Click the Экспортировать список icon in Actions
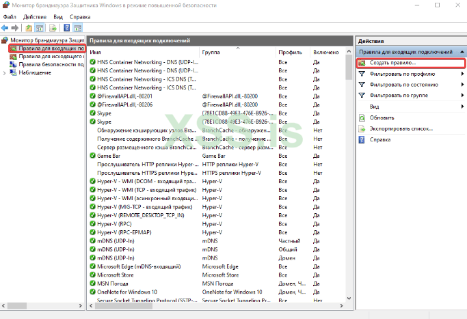 (x=362, y=129)
